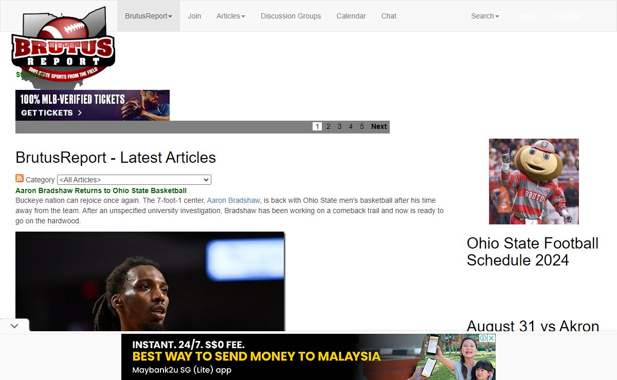
Task: Open the BrutusReport dropdown menu
Action: click(149, 16)
